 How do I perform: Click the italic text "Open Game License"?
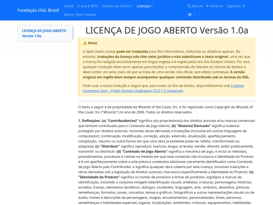click(x=101, y=52)
